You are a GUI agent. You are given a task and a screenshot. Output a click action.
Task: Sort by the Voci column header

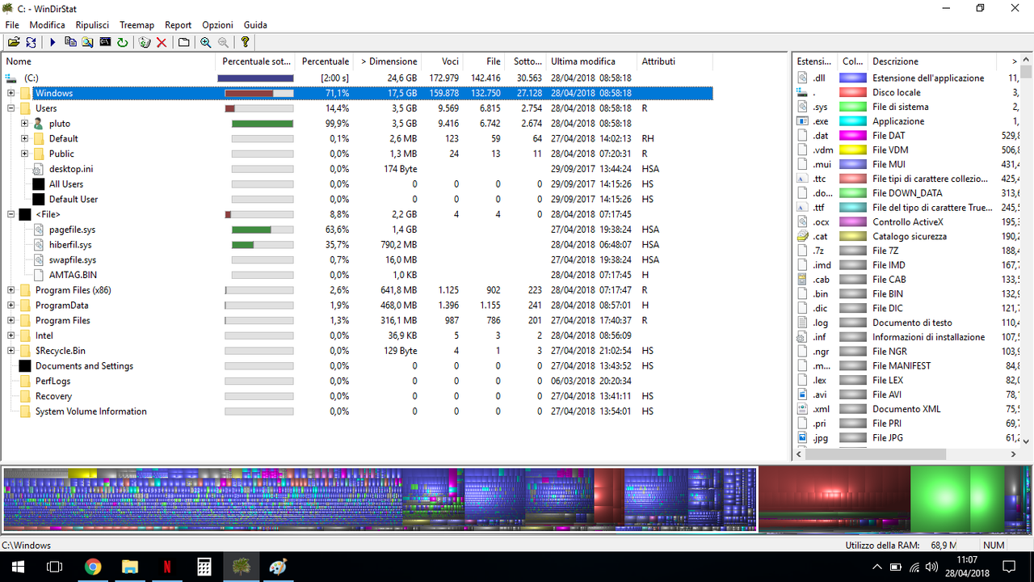click(x=443, y=61)
